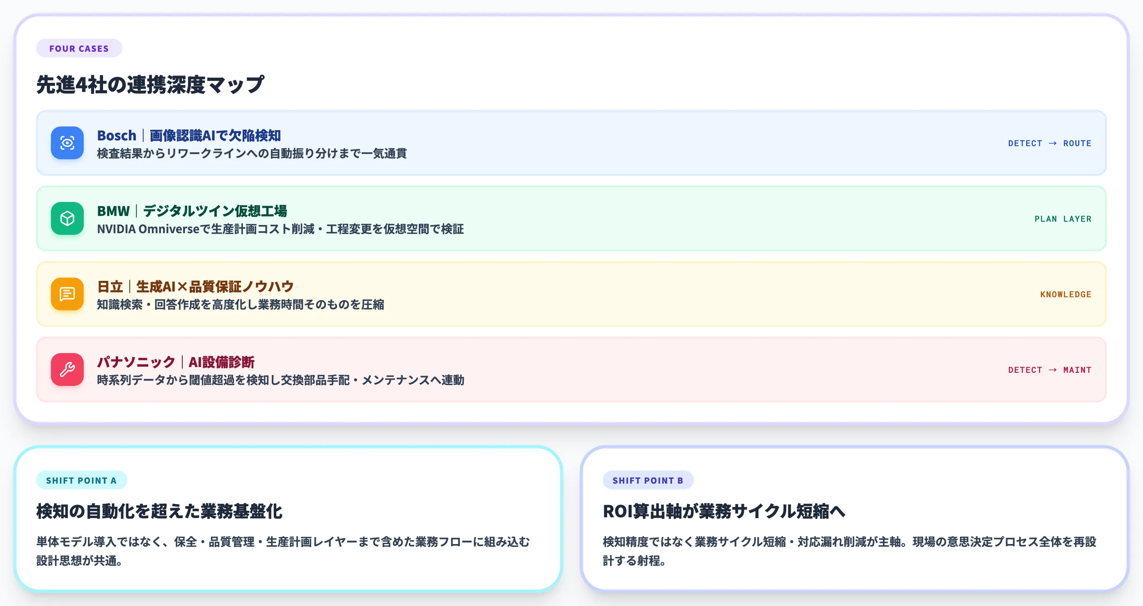Viewport: 1143px width, 606px height.
Task: Click the heading 先進4社の連携深度マップ
Action: pyautogui.click(x=150, y=84)
